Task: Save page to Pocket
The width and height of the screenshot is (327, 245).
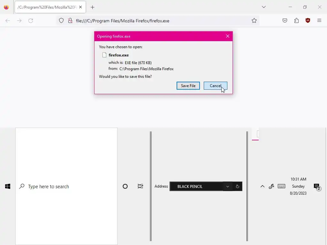Action: click(x=285, y=20)
